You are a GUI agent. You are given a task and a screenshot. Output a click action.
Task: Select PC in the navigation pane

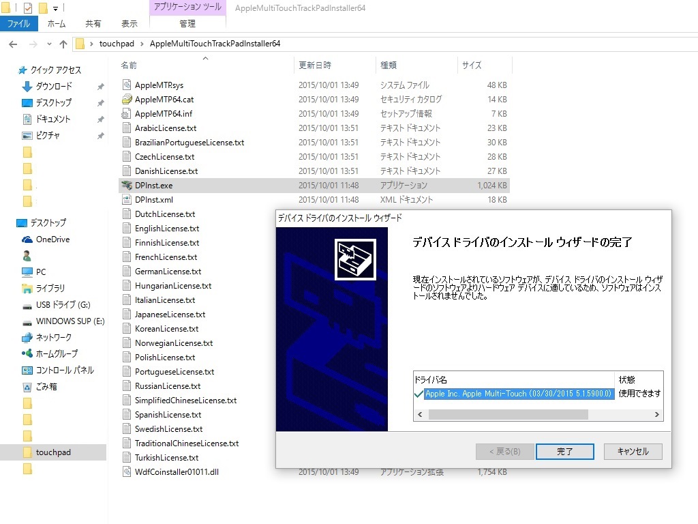(x=40, y=272)
